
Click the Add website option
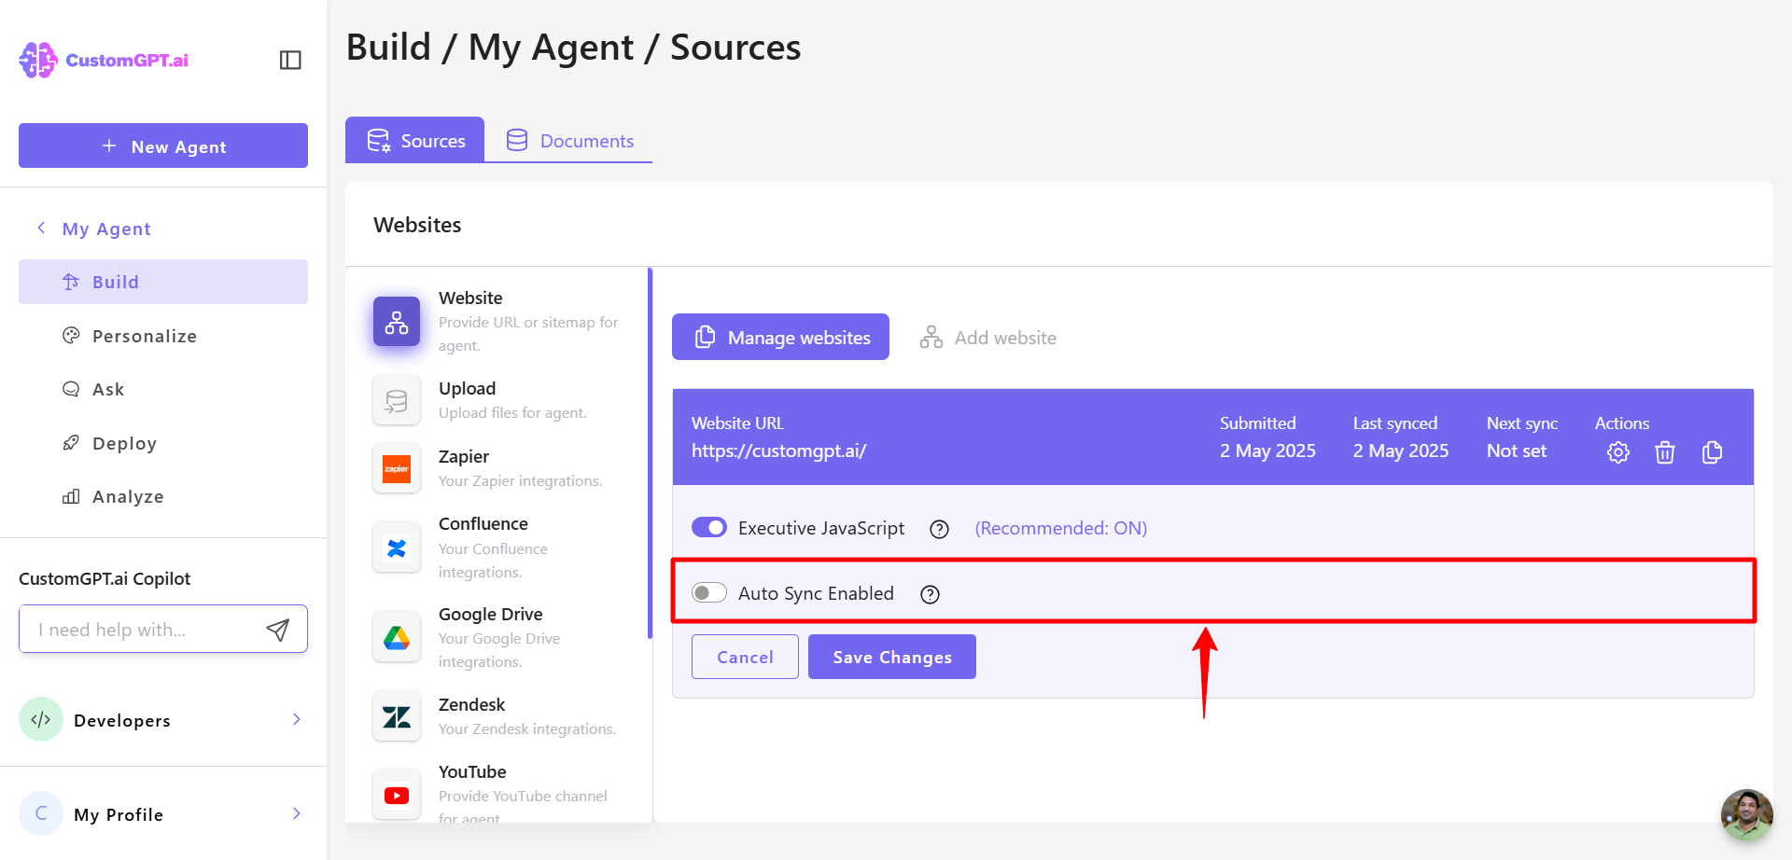pos(988,338)
